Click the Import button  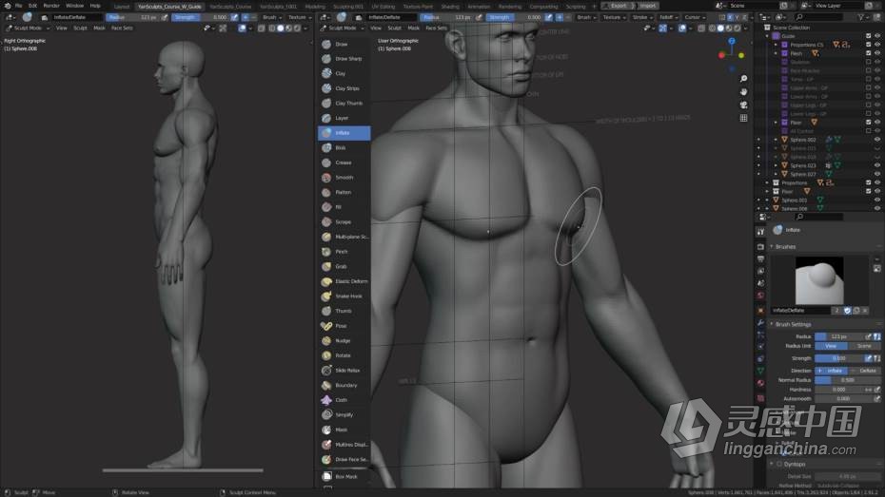point(648,6)
